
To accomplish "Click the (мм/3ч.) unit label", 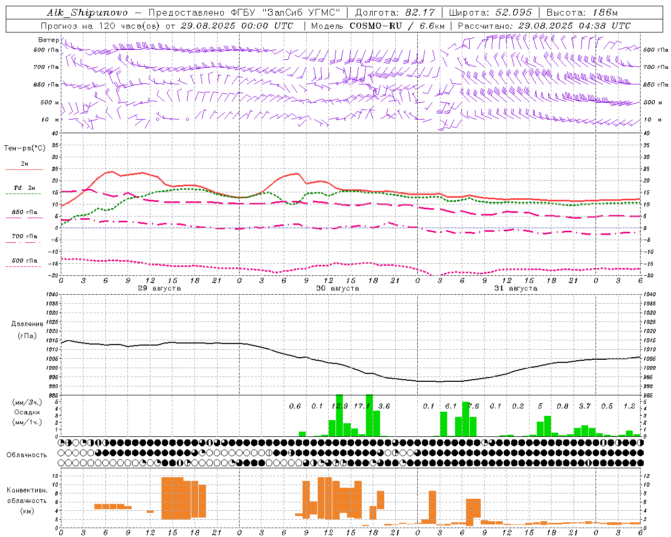I will [x=27, y=402].
